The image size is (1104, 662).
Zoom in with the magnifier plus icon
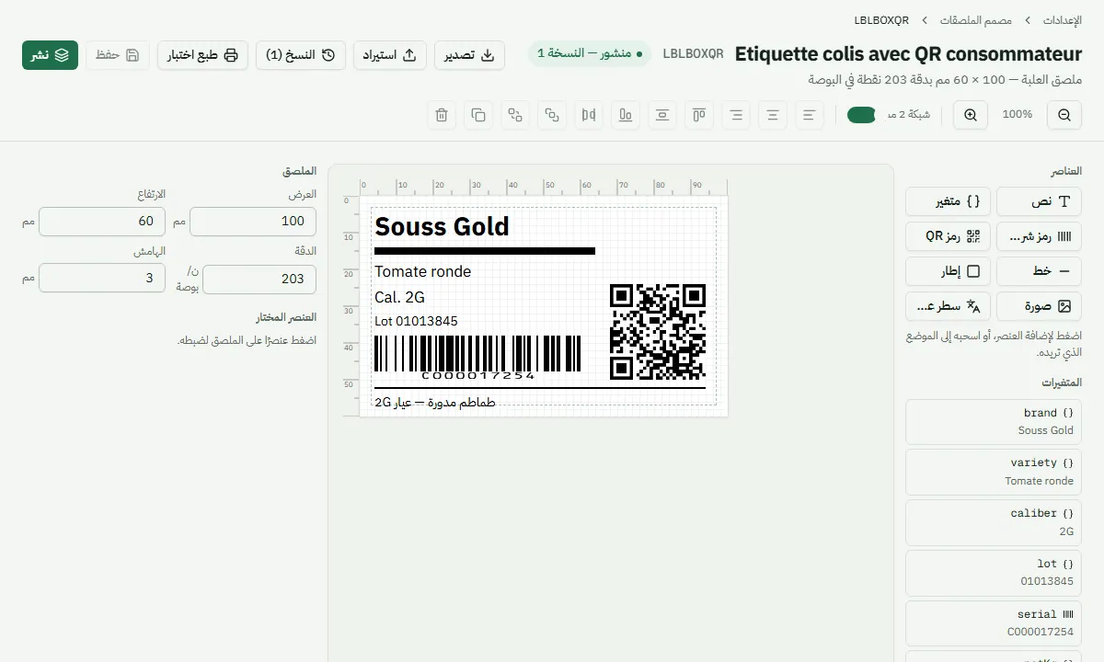click(971, 115)
